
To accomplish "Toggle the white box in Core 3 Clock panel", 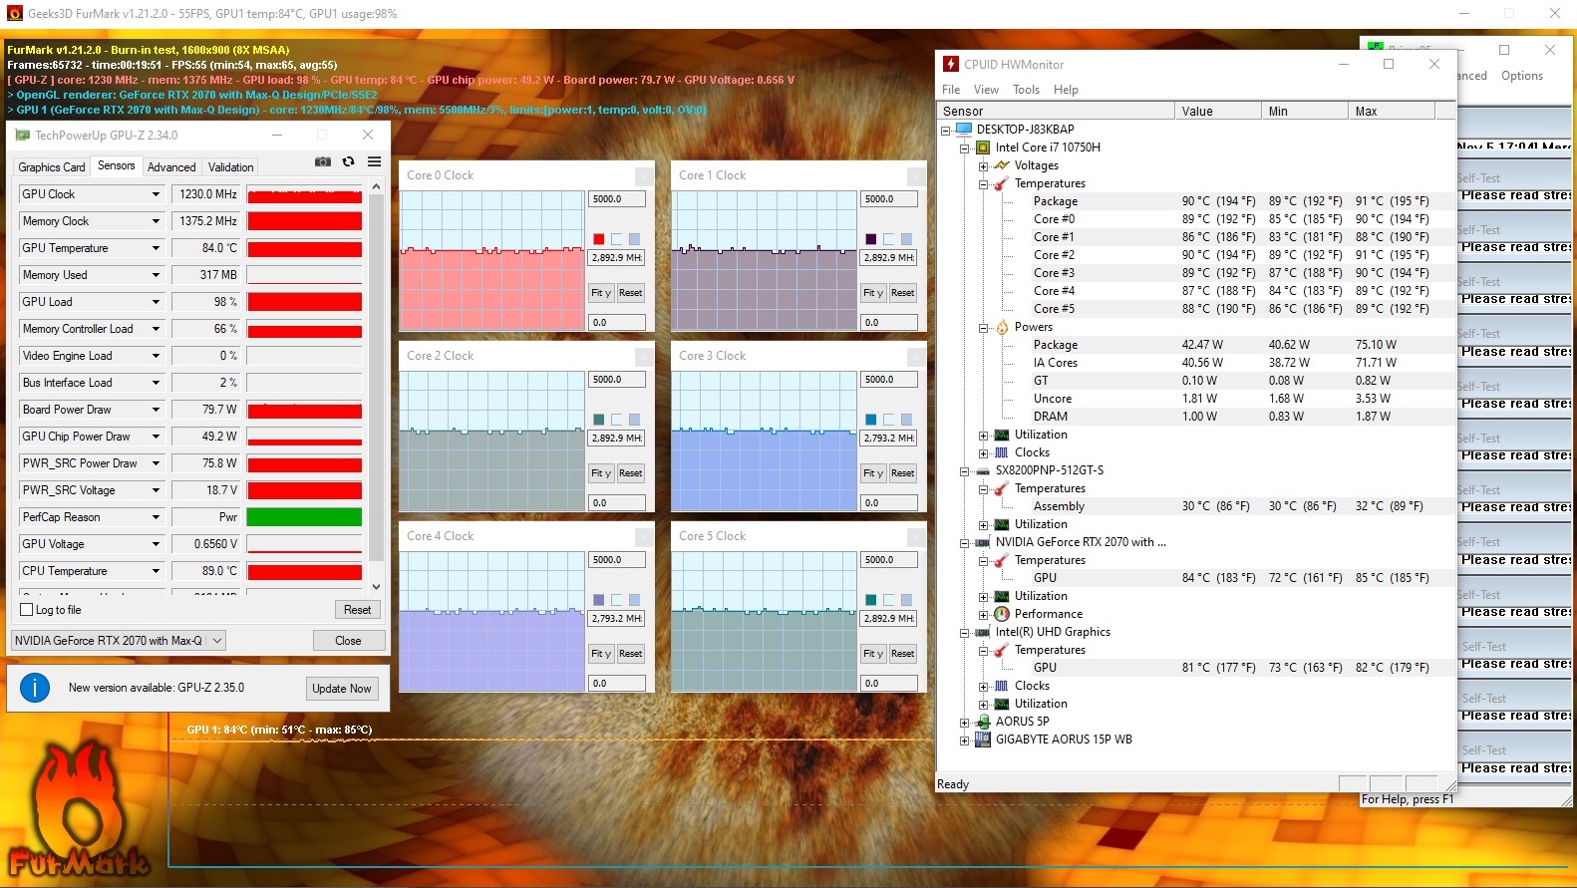I will (x=888, y=420).
